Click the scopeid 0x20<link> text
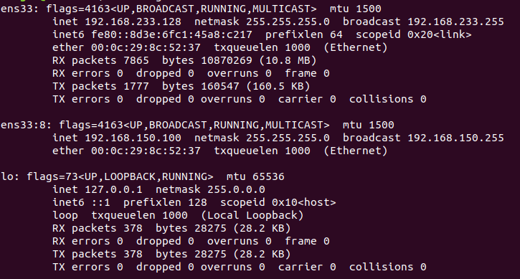 [414, 35]
